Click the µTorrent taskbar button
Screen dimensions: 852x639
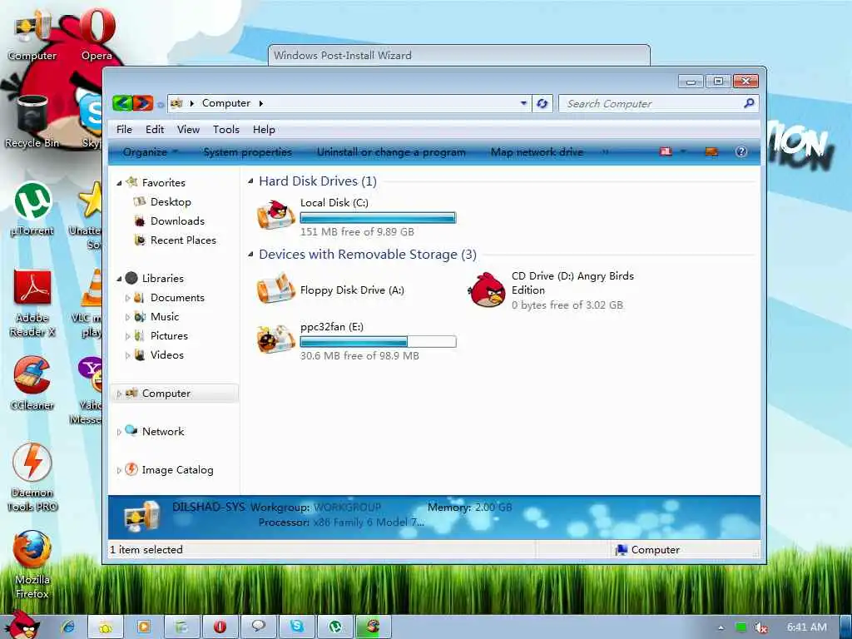pyautogui.click(x=335, y=627)
